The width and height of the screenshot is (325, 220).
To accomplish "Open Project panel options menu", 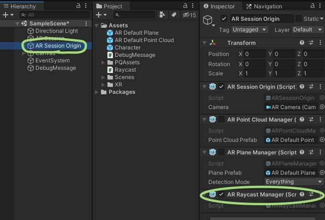I will tap(193, 6).
